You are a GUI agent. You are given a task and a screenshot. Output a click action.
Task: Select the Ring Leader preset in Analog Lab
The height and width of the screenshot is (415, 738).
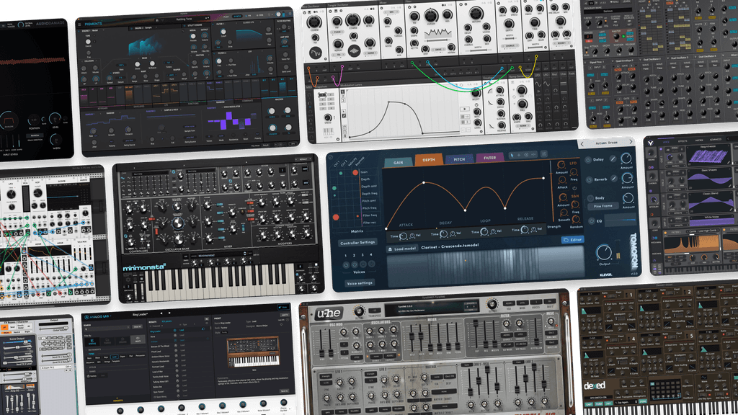(x=156, y=330)
